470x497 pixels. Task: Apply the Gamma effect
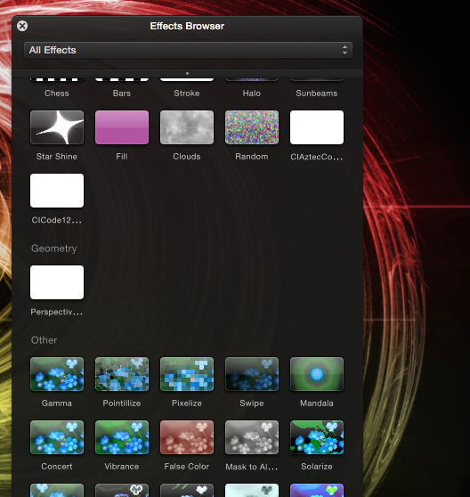tap(57, 374)
